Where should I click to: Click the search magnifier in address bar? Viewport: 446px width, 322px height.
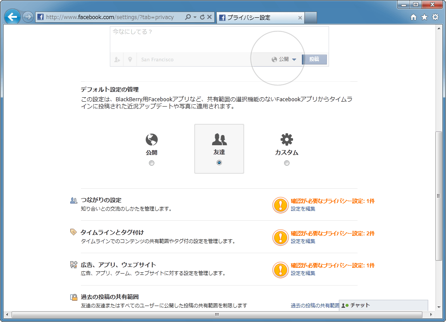click(x=188, y=17)
